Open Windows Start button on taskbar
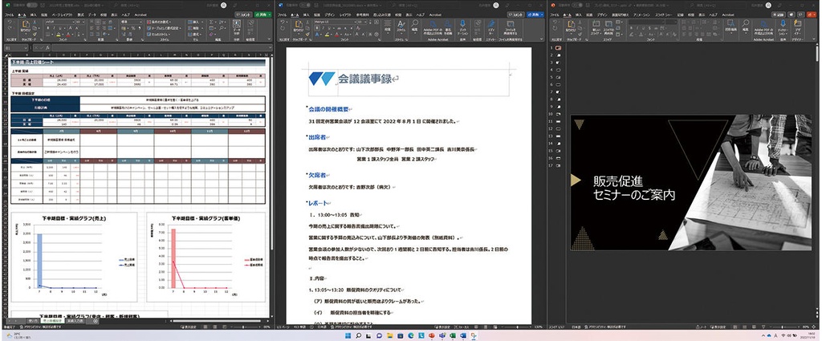The image size is (822, 341). [x=348, y=335]
